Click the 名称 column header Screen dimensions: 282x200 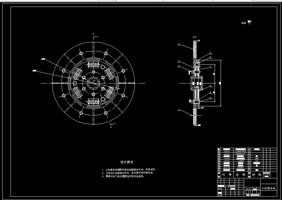(x=241, y=175)
